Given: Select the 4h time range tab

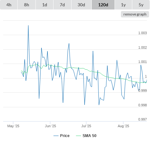Looking at the screenshot, I should (x=9, y=5).
